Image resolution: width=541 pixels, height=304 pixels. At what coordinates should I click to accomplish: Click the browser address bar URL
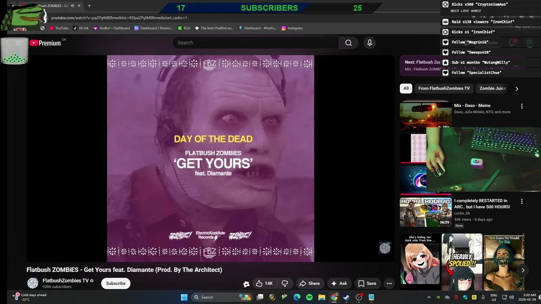click(x=119, y=18)
